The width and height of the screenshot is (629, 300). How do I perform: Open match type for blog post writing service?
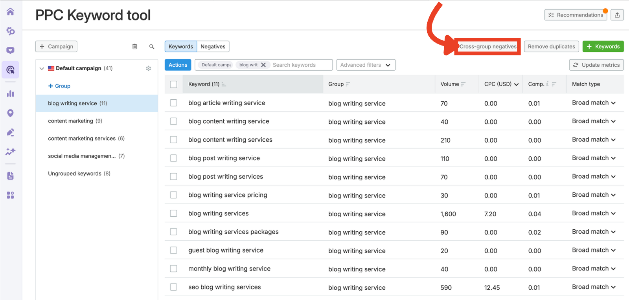pos(594,158)
